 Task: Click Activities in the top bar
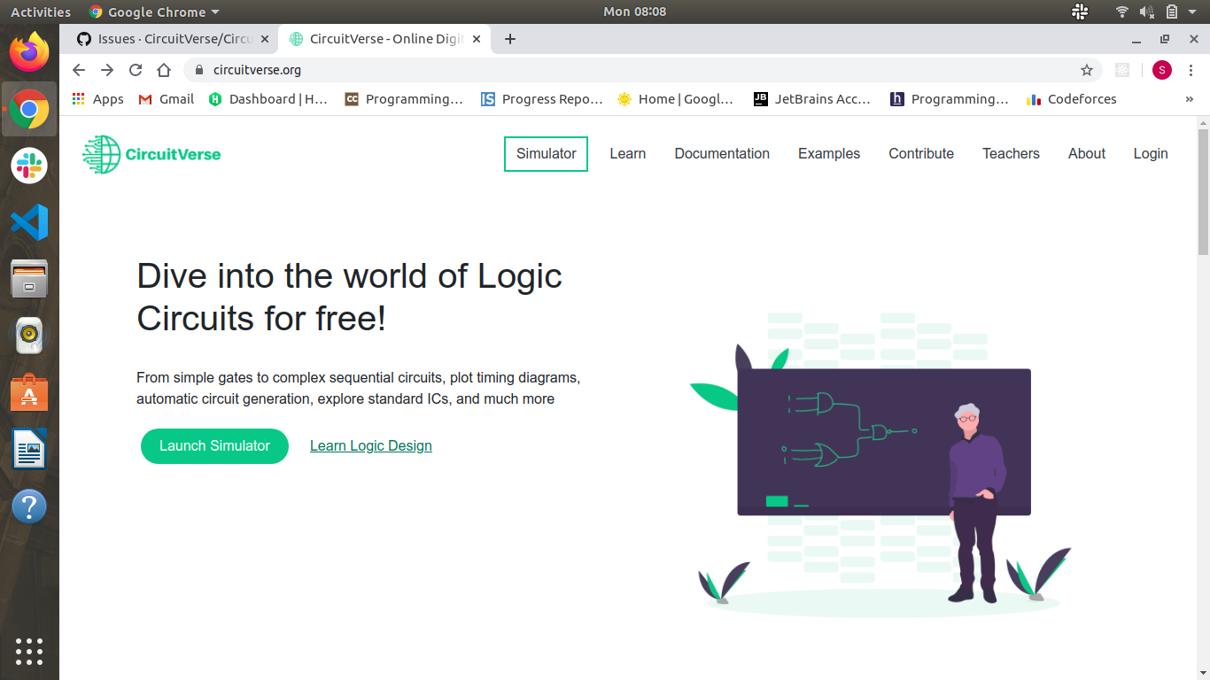tap(41, 12)
